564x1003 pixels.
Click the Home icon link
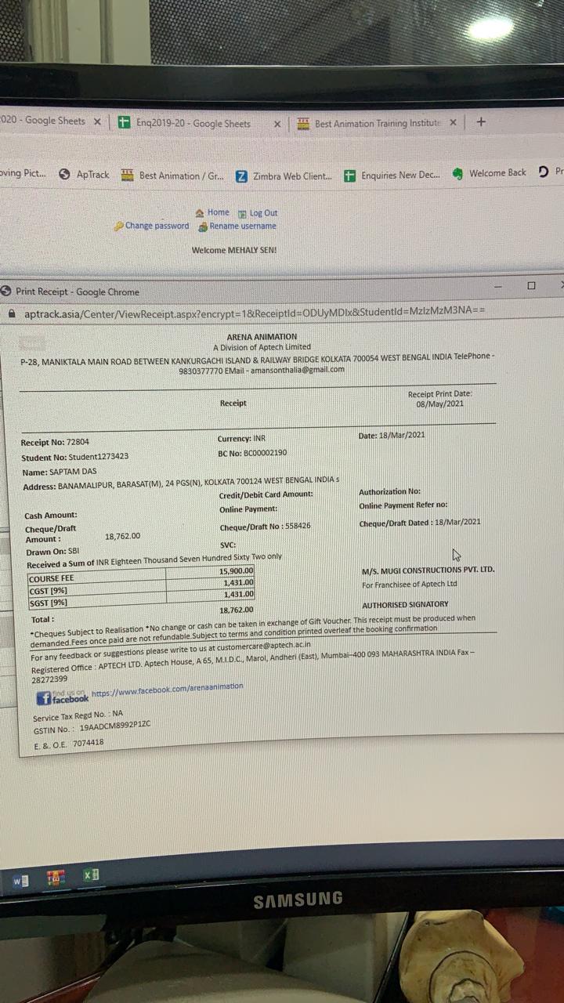tap(200, 213)
